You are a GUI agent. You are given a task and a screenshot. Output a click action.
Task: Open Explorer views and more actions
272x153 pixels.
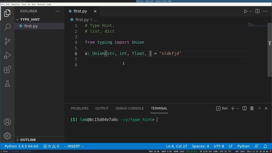(57, 11)
